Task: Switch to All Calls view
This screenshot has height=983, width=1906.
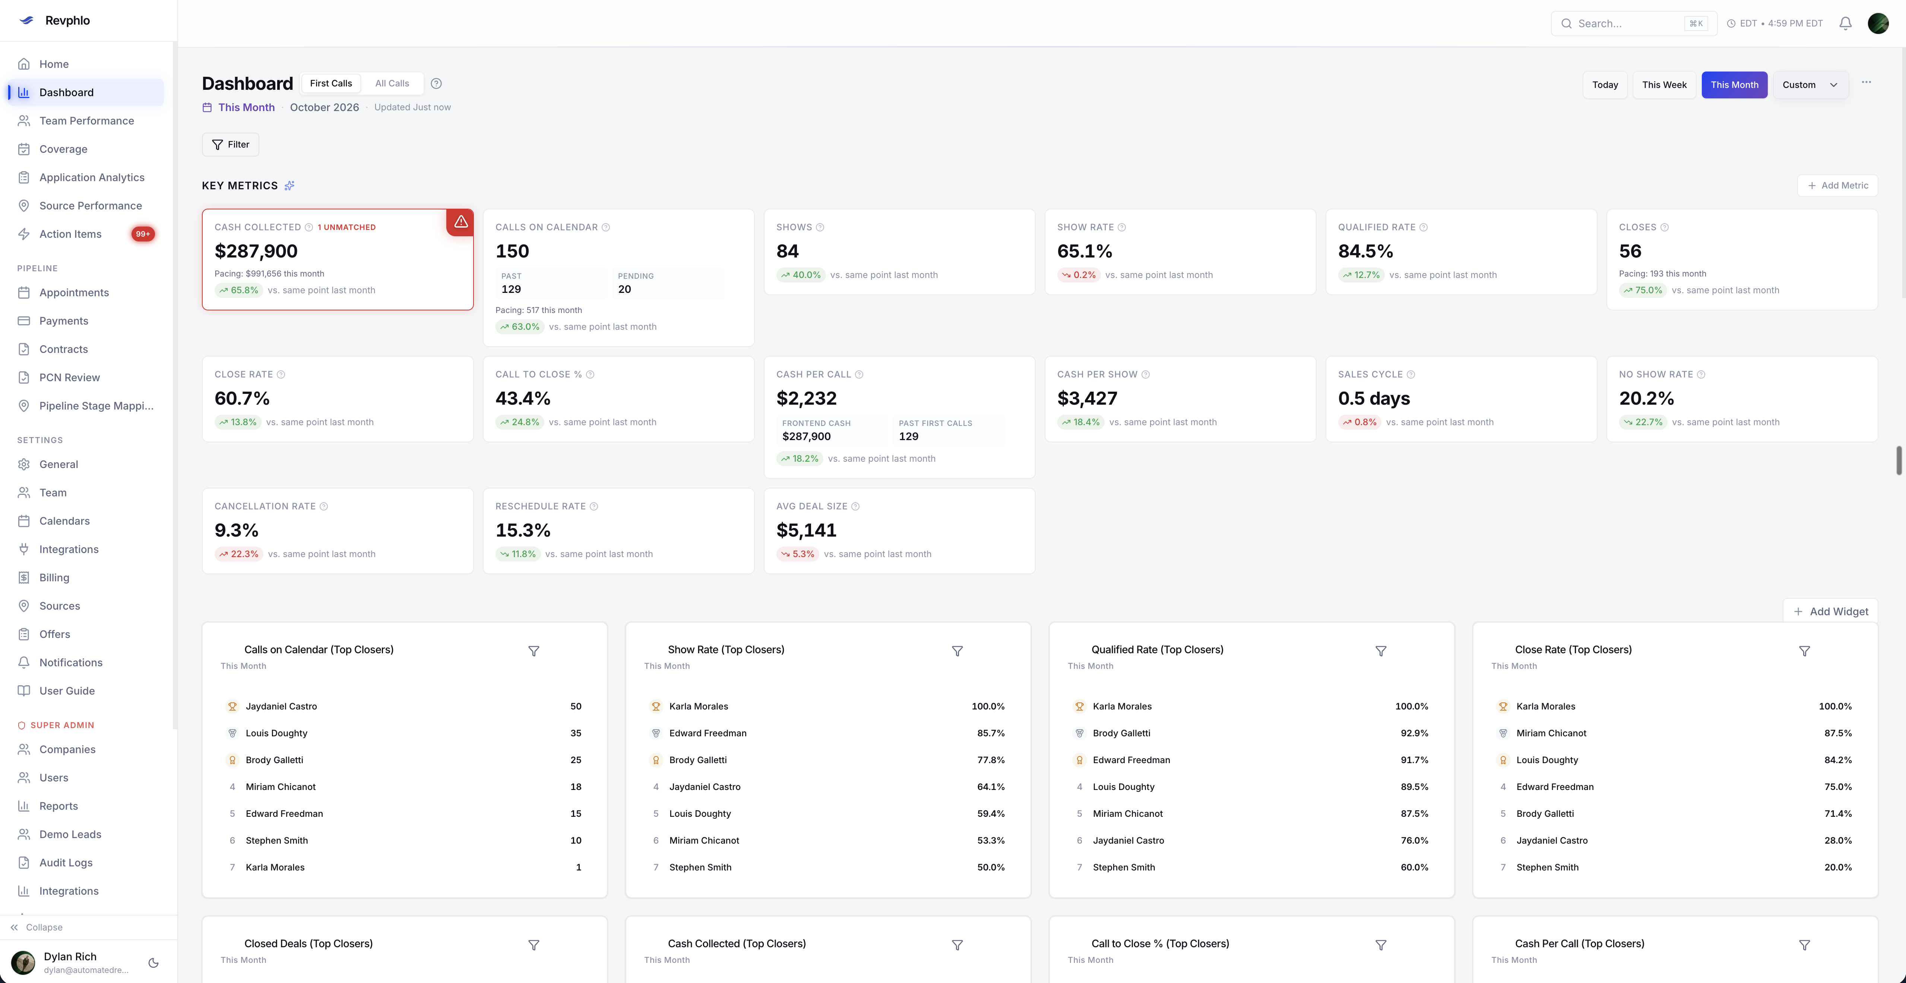Action: (x=392, y=83)
